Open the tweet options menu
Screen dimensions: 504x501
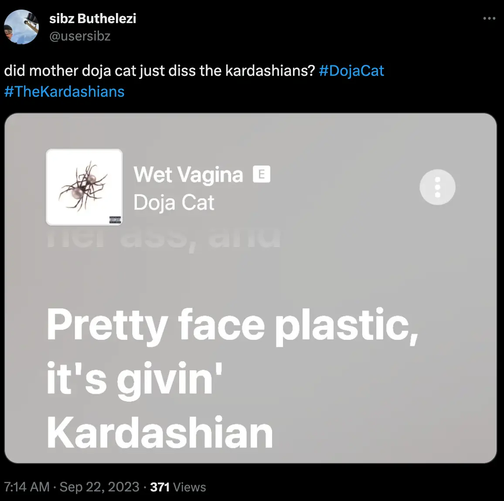pyautogui.click(x=490, y=18)
